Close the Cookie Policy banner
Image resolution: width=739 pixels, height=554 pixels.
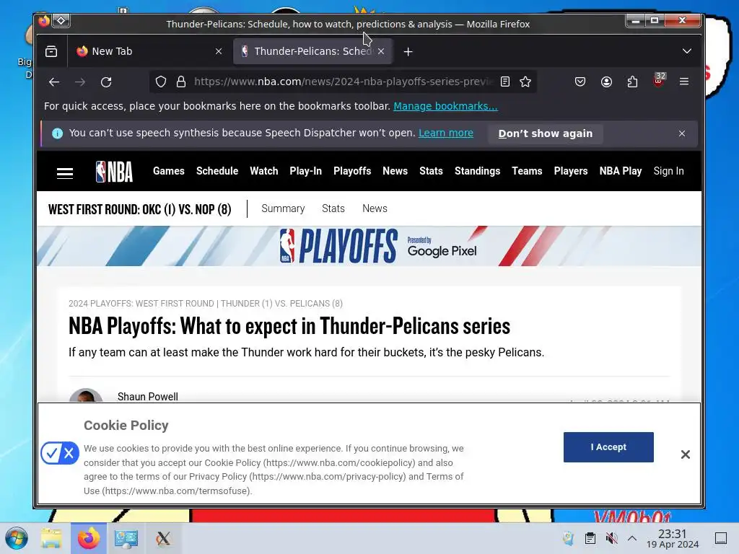[x=686, y=454]
